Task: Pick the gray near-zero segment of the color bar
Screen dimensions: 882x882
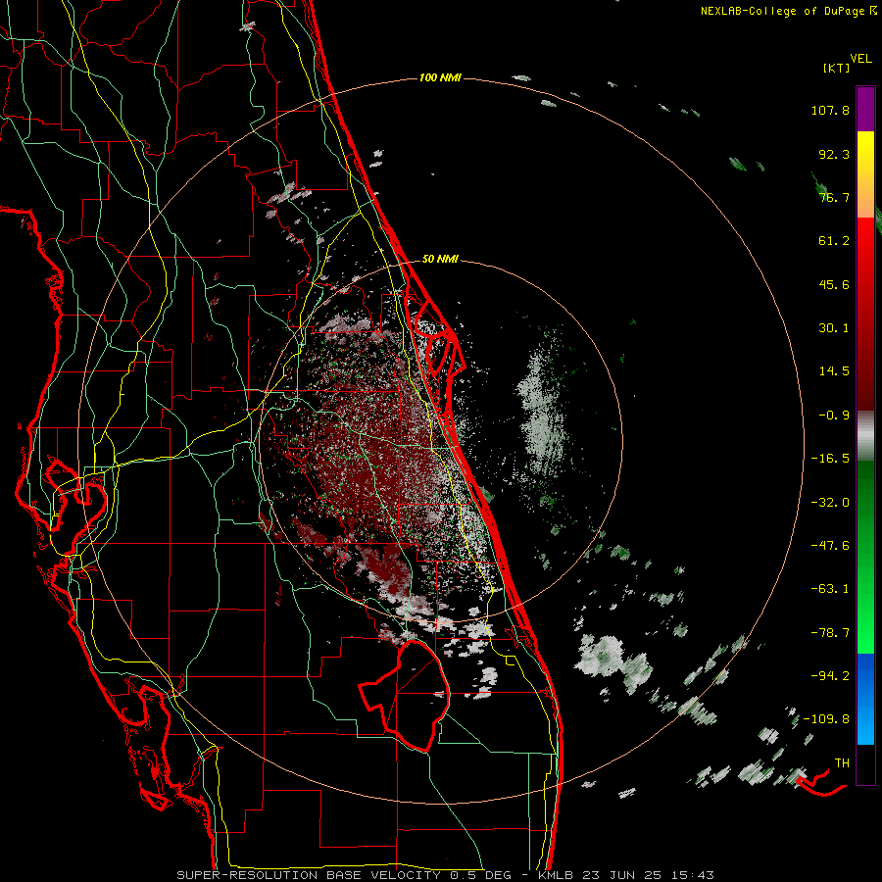Action: click(x=865, y=436)
